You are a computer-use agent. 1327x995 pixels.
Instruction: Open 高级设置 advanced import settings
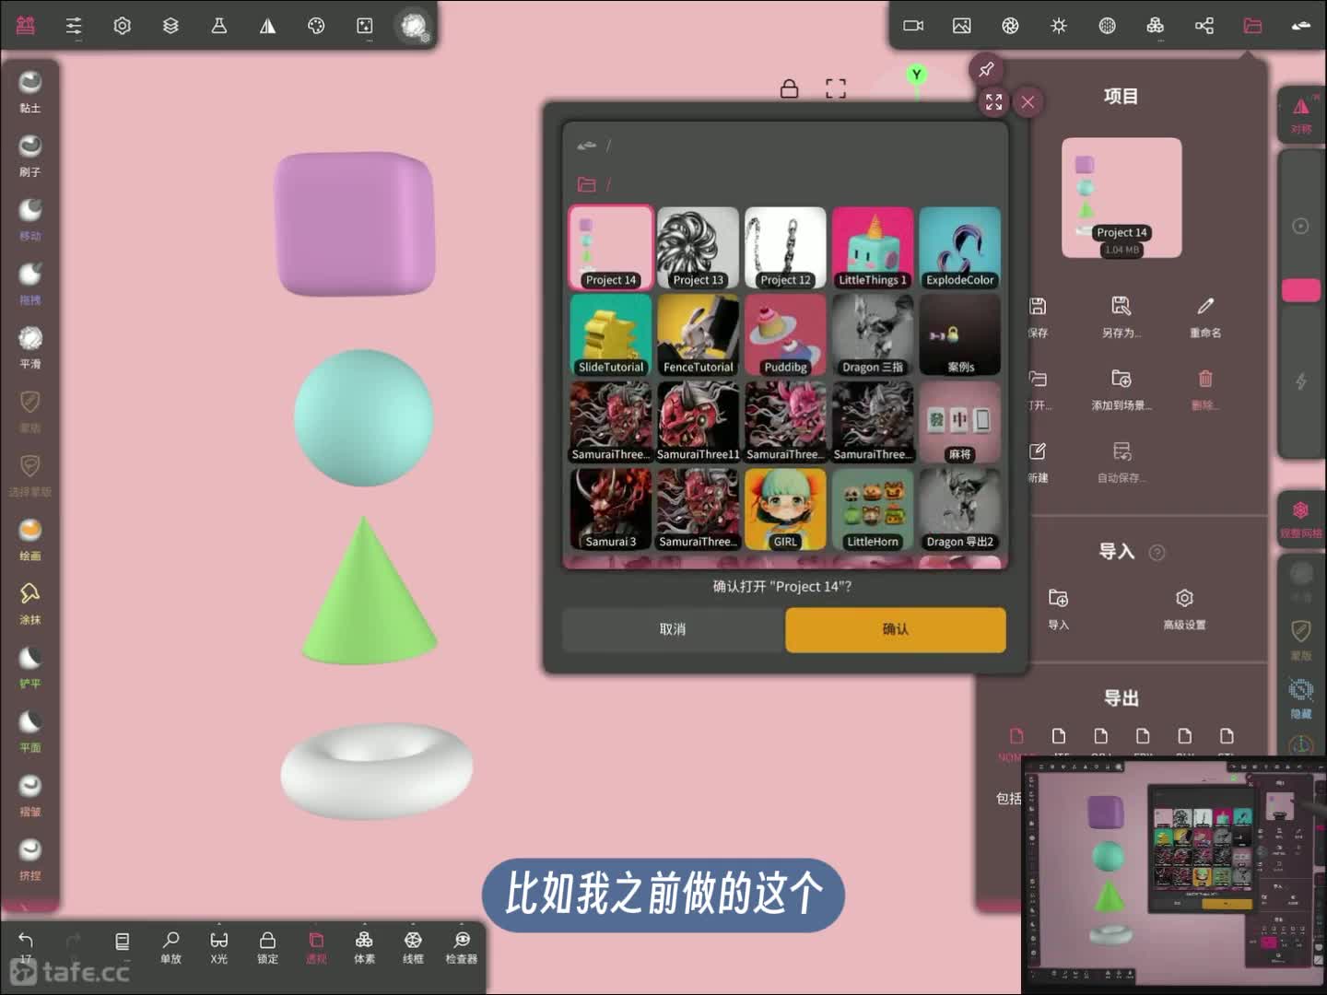(x=1184, y=608)
